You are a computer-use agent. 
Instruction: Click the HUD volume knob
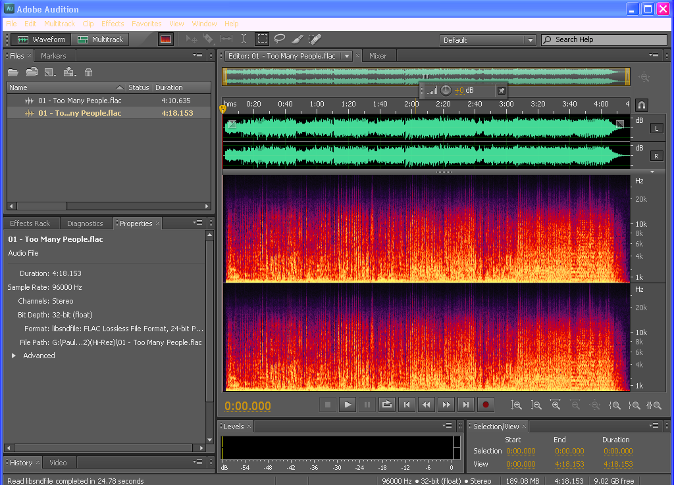coord(446,90)
